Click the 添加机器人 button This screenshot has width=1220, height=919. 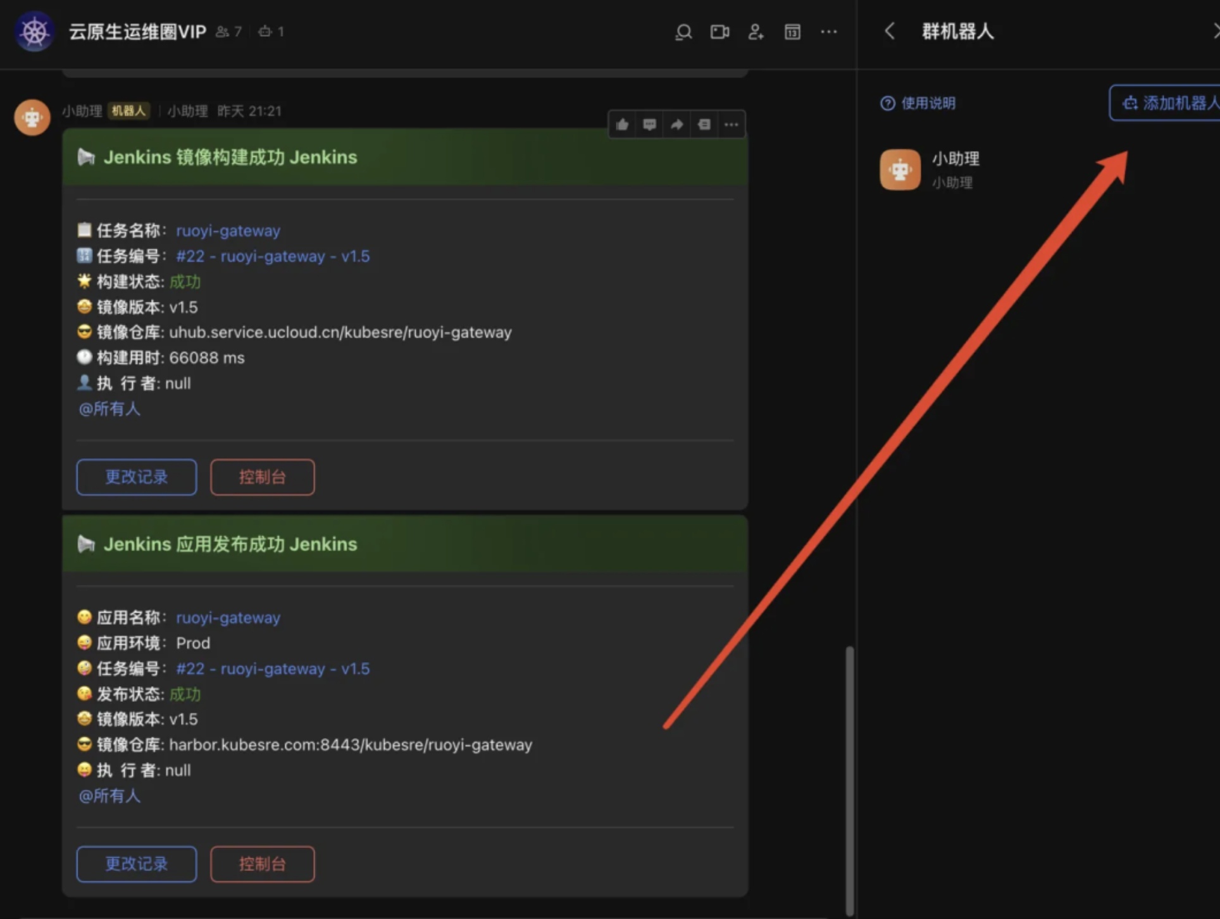point(1166,103)
